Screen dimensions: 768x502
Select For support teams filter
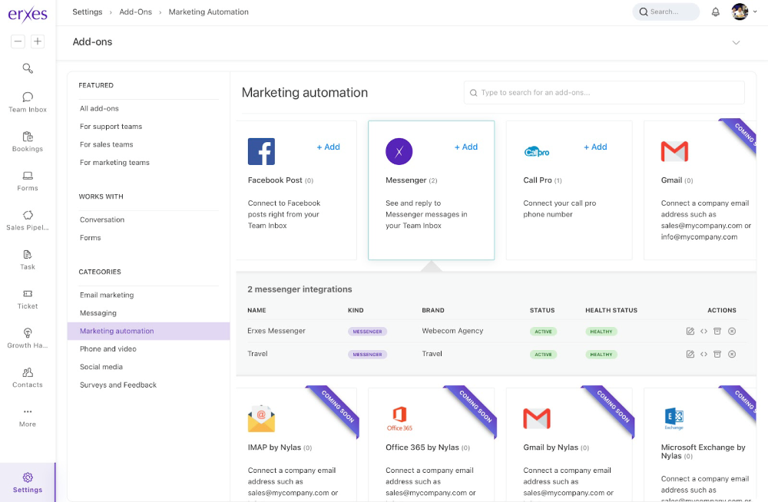111,127
